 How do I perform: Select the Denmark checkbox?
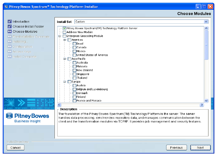[x=74, y=93]
